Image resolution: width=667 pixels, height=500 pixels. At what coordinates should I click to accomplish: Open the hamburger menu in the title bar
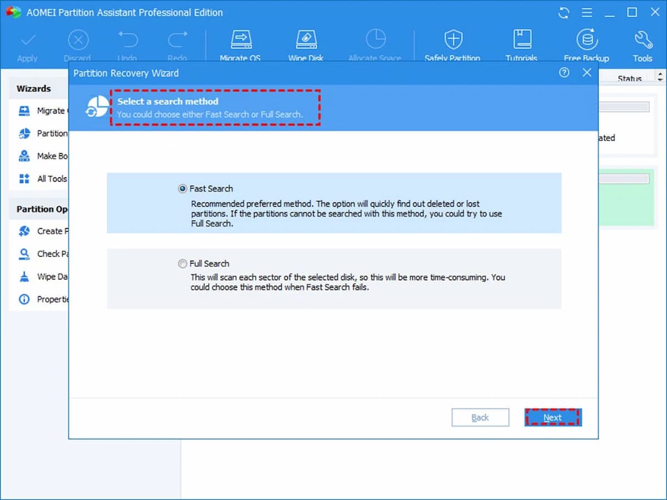pyautogui.click(x=587, y=12)
